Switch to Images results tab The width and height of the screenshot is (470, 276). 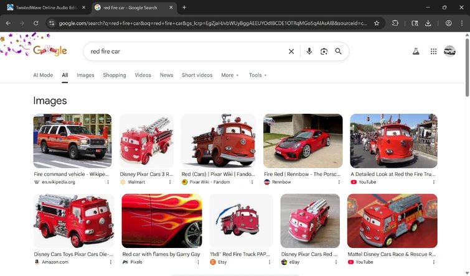pos(85,75)
